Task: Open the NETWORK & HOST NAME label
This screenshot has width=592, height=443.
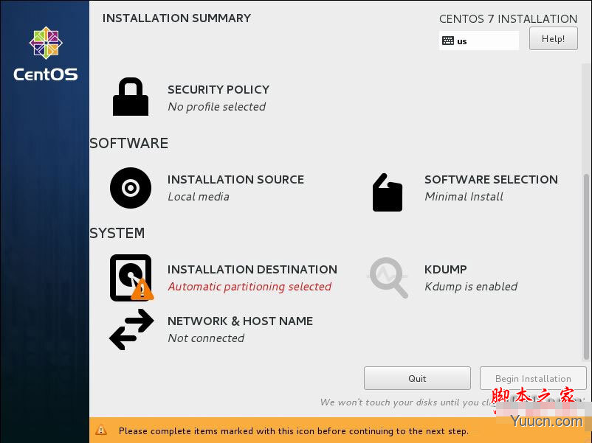Action: pyautogui.click(x=240, y=321)
